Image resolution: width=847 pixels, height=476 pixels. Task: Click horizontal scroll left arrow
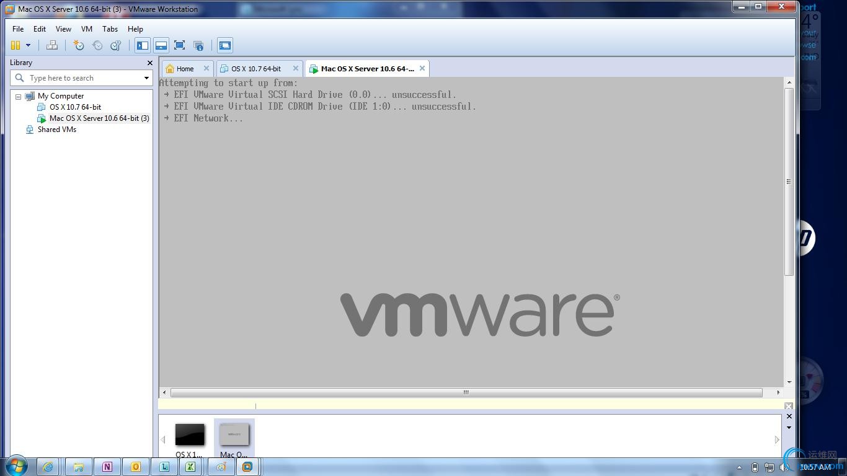click(x=164, y=392)
